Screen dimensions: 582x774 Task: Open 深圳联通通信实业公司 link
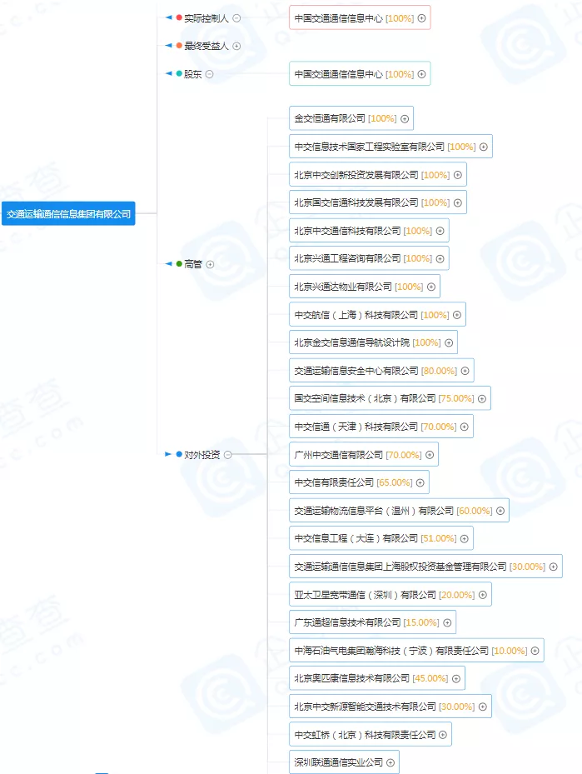(x=338, y=762)
